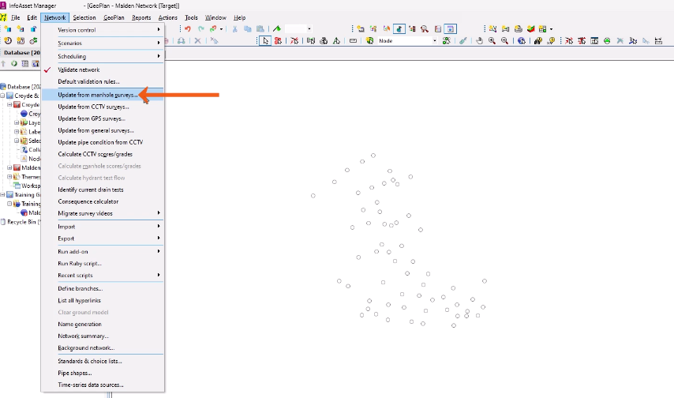Viewport: 674px width, 398px height.
Task: Select the Zoom in magnifier tool
Action: [x=492, y=41]
